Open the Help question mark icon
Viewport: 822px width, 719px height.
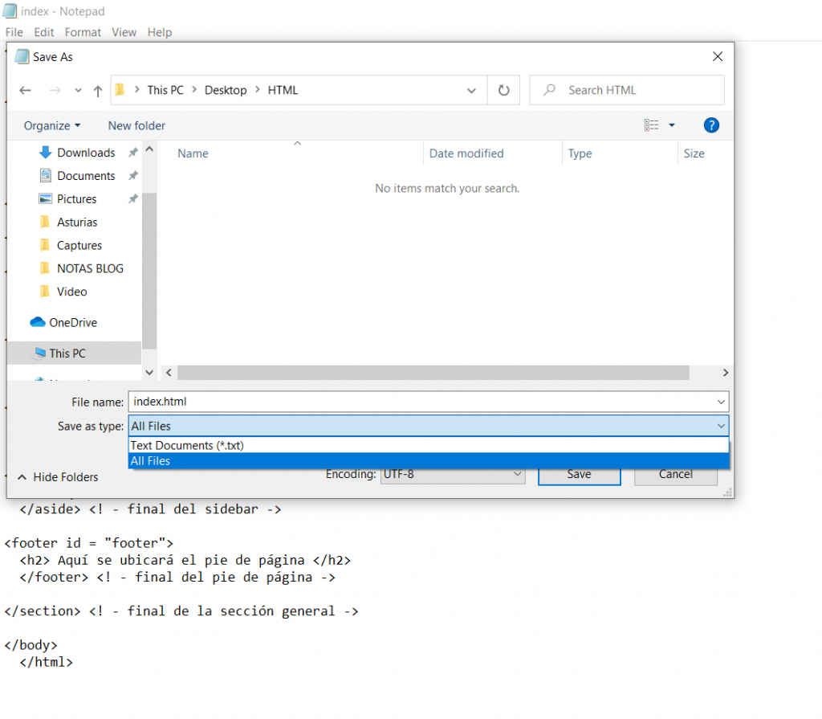click(x=710, y=125)
